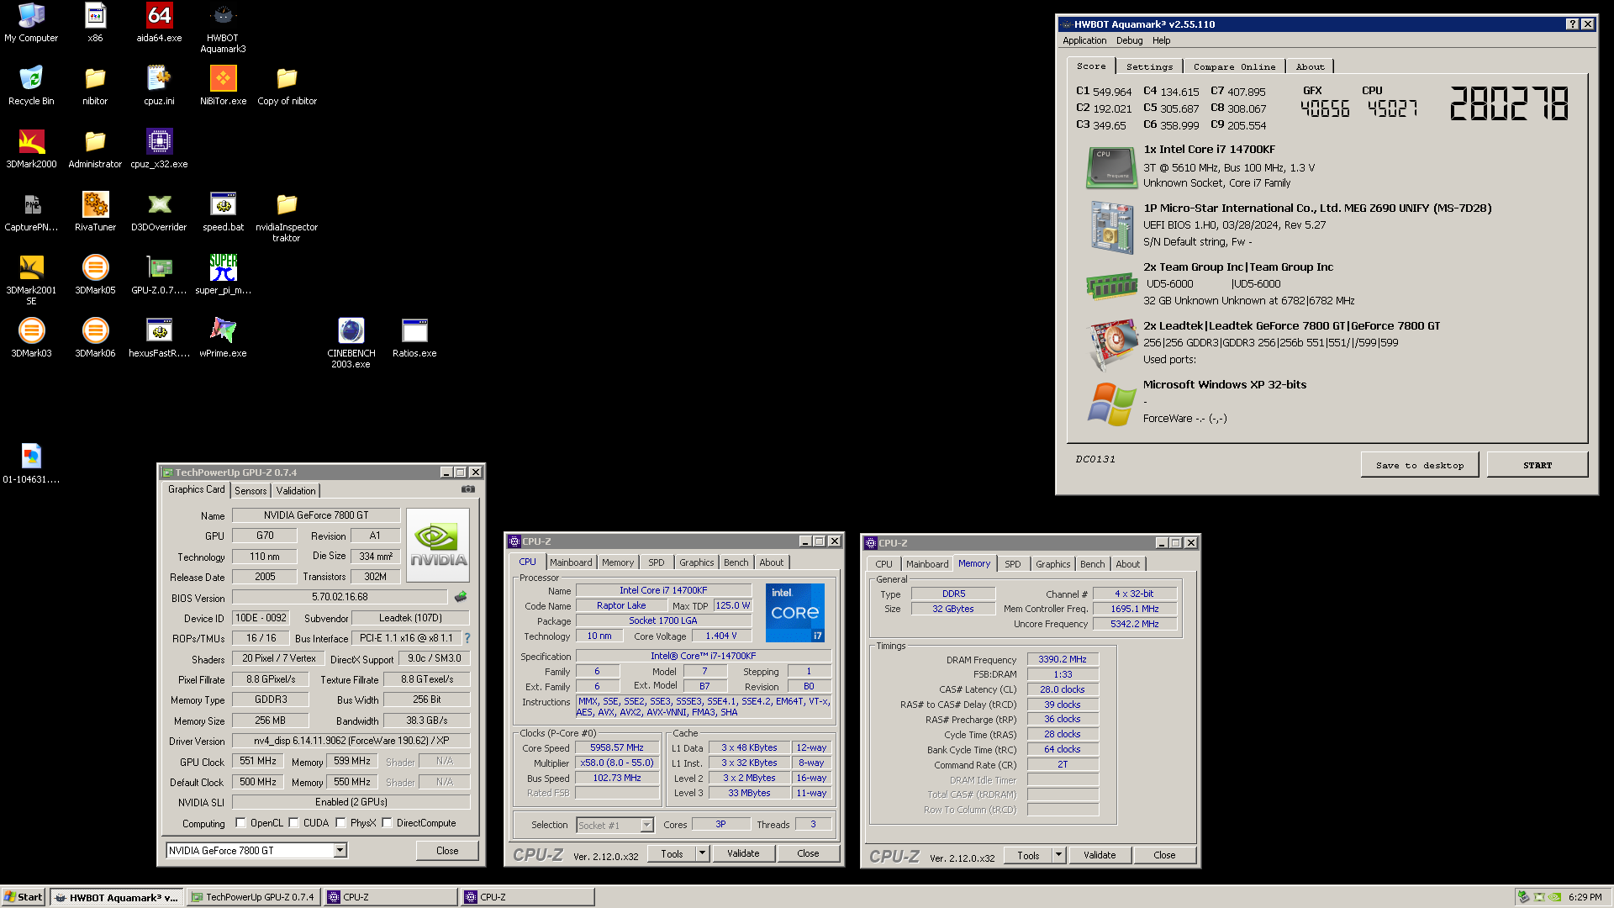Toggle the PhysX checkbox in GPU-Z

tap(340, 823)
